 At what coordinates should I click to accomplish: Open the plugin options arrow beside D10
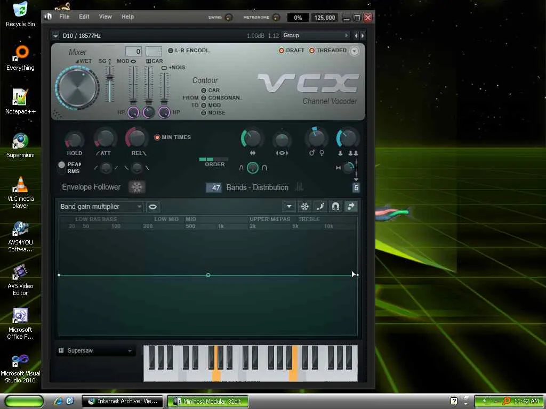tap(55, 36)
